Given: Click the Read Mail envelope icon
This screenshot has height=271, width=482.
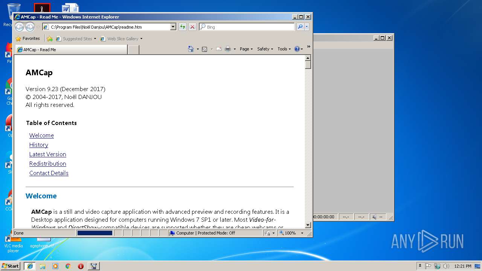Looking at the screenshot, I should click(x=219, y=49).
